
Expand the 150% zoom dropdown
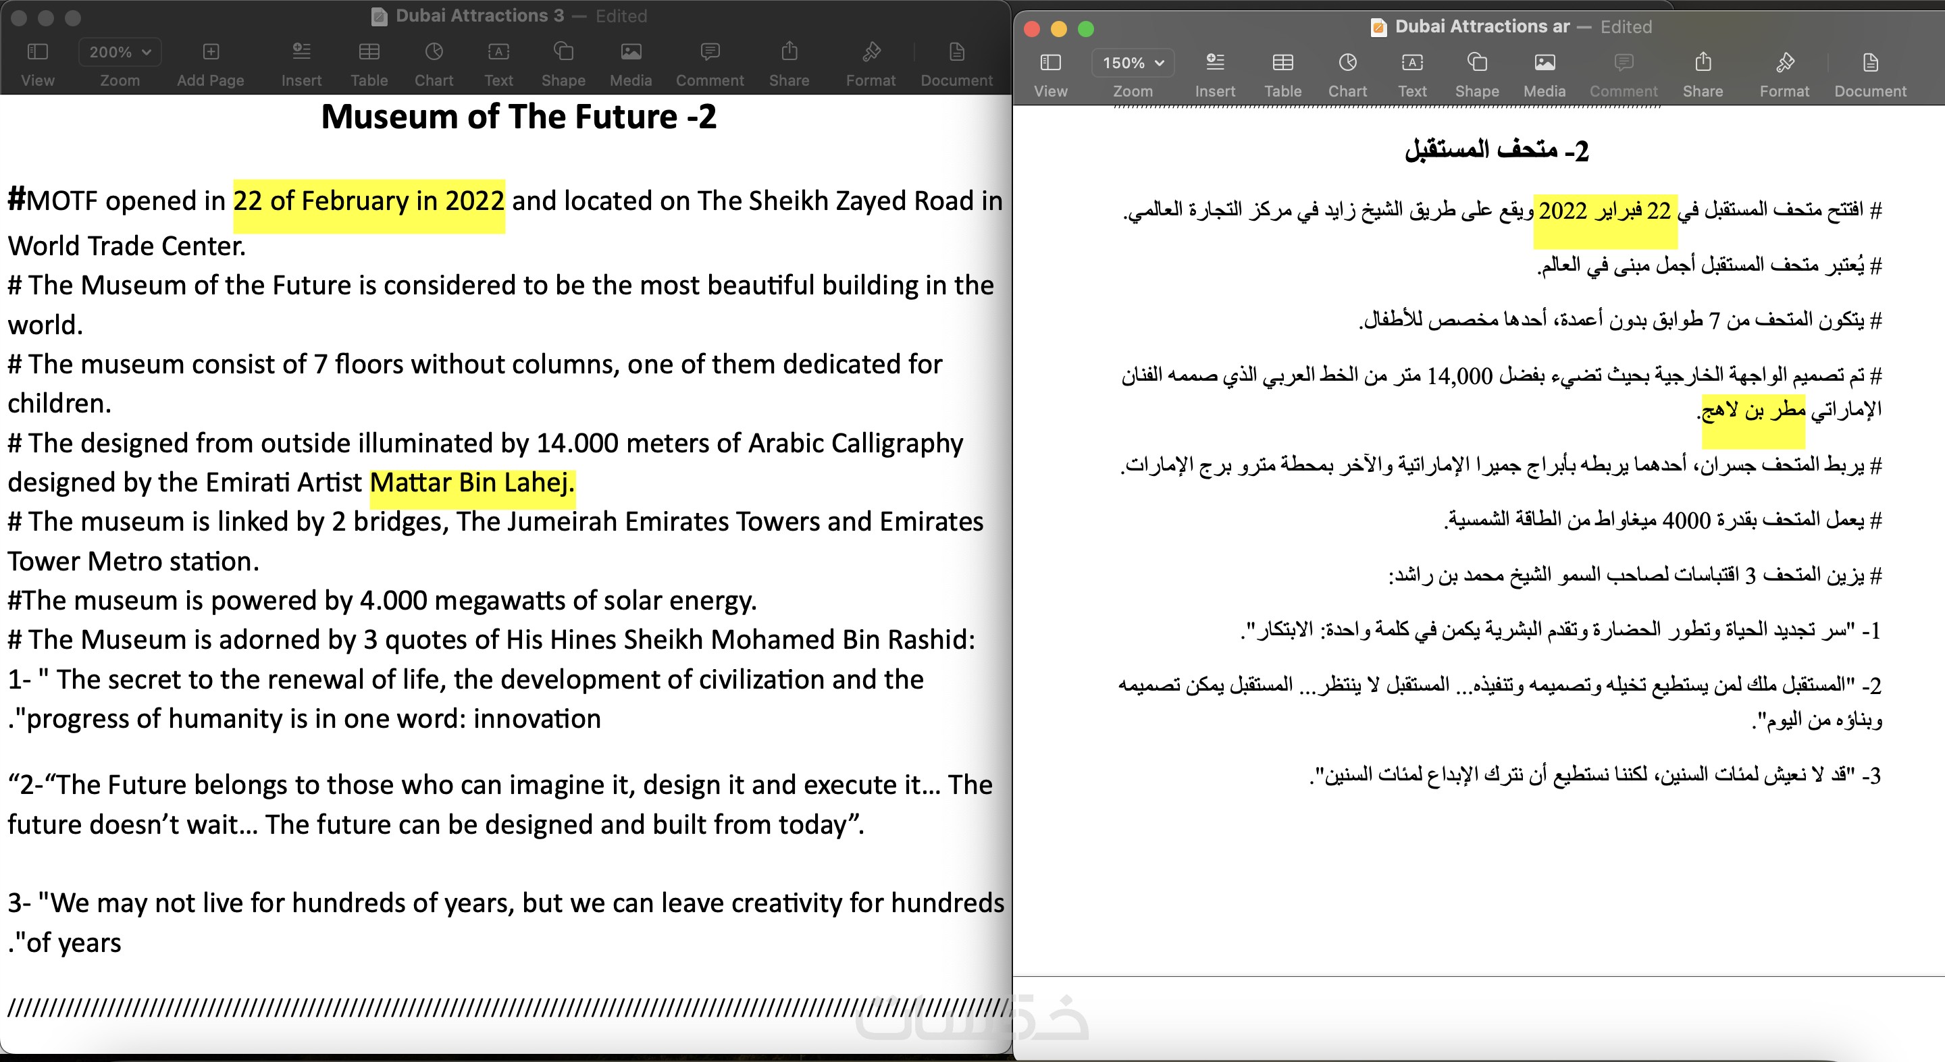pos(1133,63)
